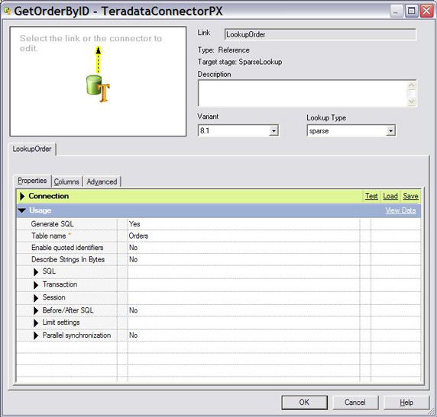Open View Data link
The image size is (437, 417).
point(400,210)
